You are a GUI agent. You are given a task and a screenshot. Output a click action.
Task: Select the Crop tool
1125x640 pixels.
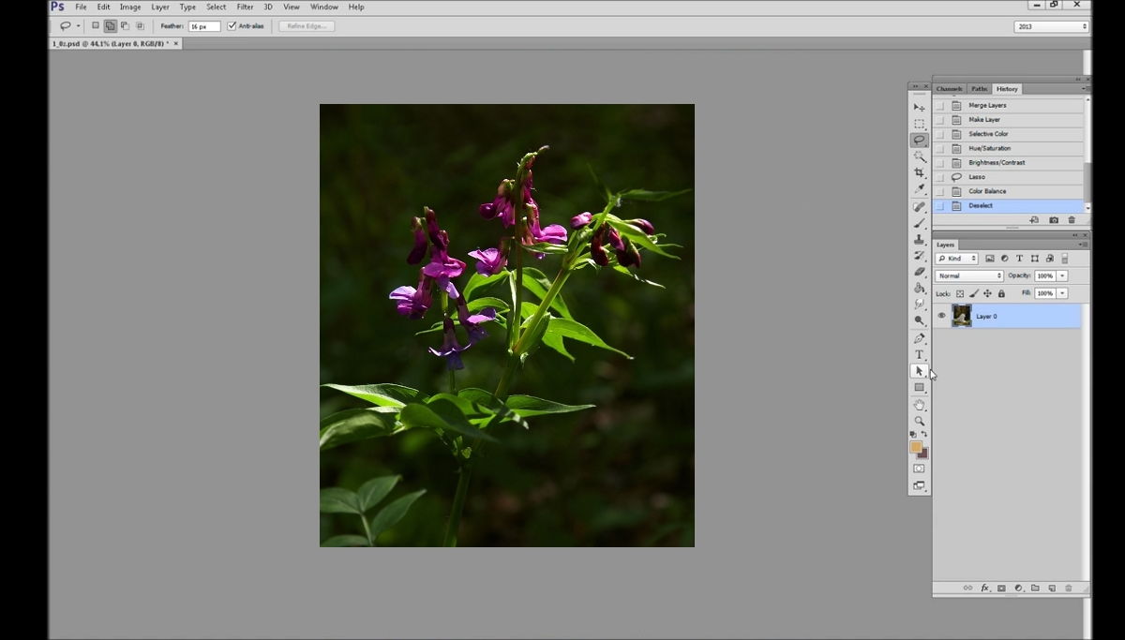point(919,173)
